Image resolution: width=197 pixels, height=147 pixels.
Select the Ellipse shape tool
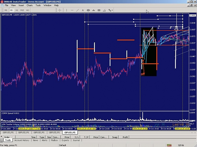[88, 10]
